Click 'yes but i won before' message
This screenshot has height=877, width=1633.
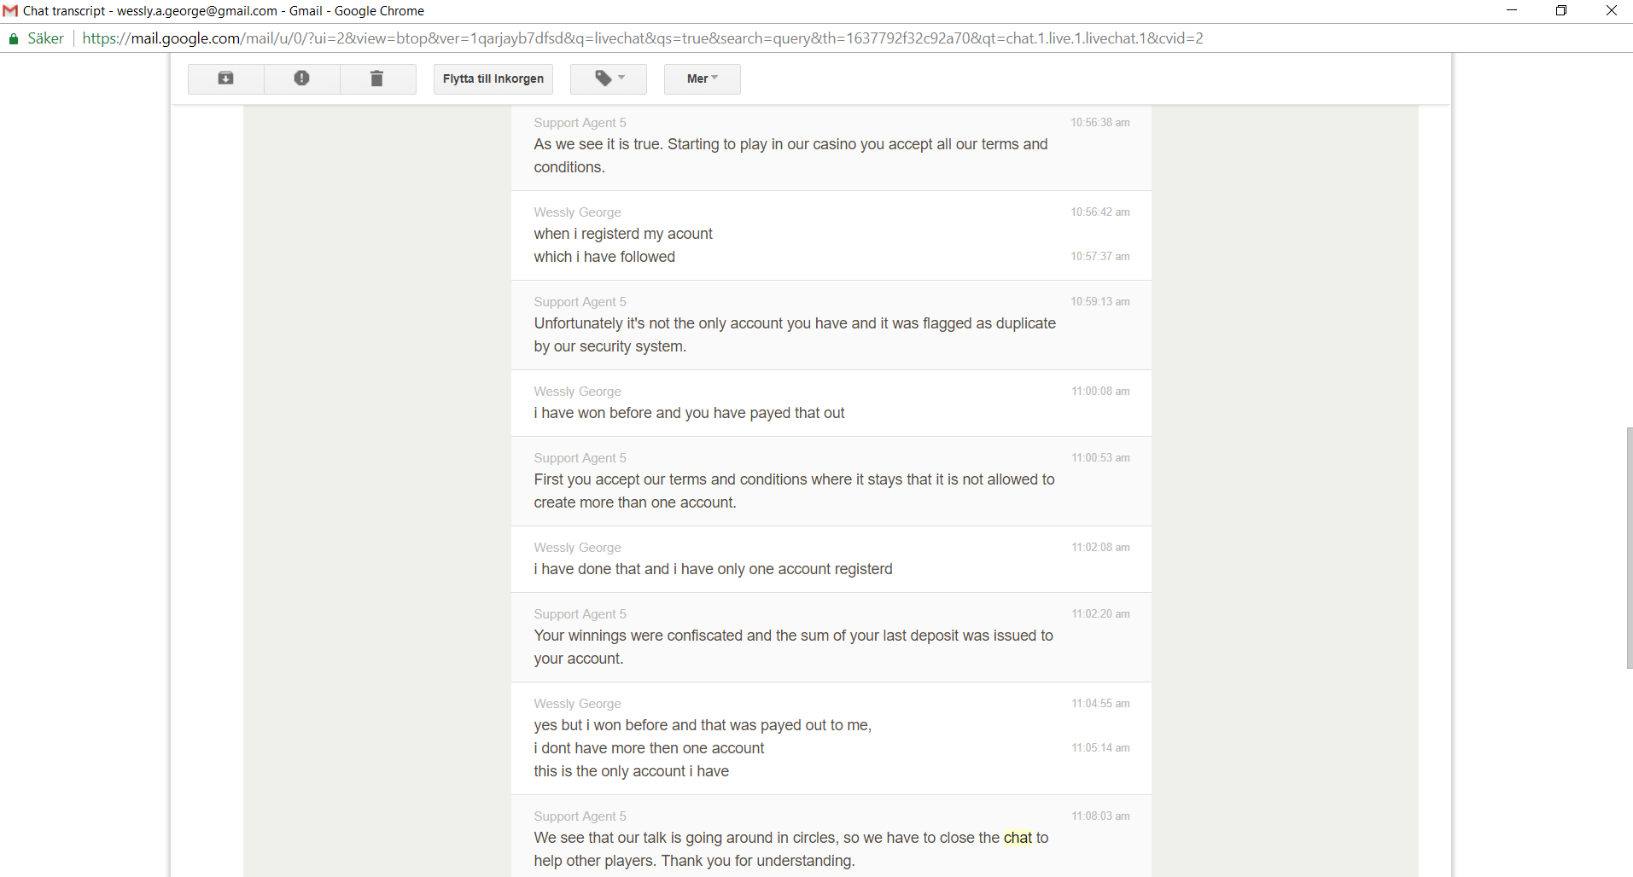coord(703,725)
